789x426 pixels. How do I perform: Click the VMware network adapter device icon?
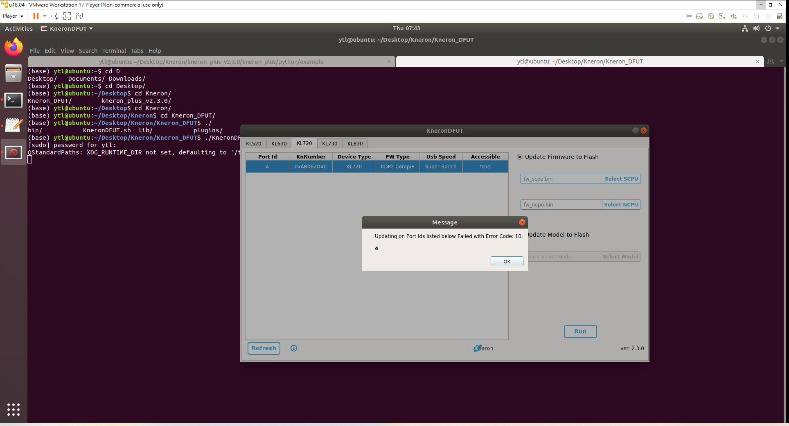click(x=722, y=16)
